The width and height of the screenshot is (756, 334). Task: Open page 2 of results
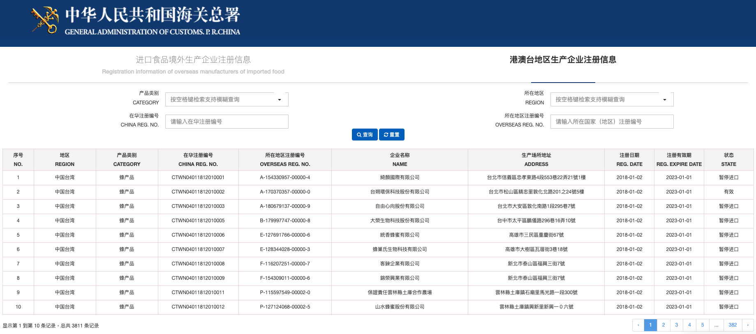point(664,325)
